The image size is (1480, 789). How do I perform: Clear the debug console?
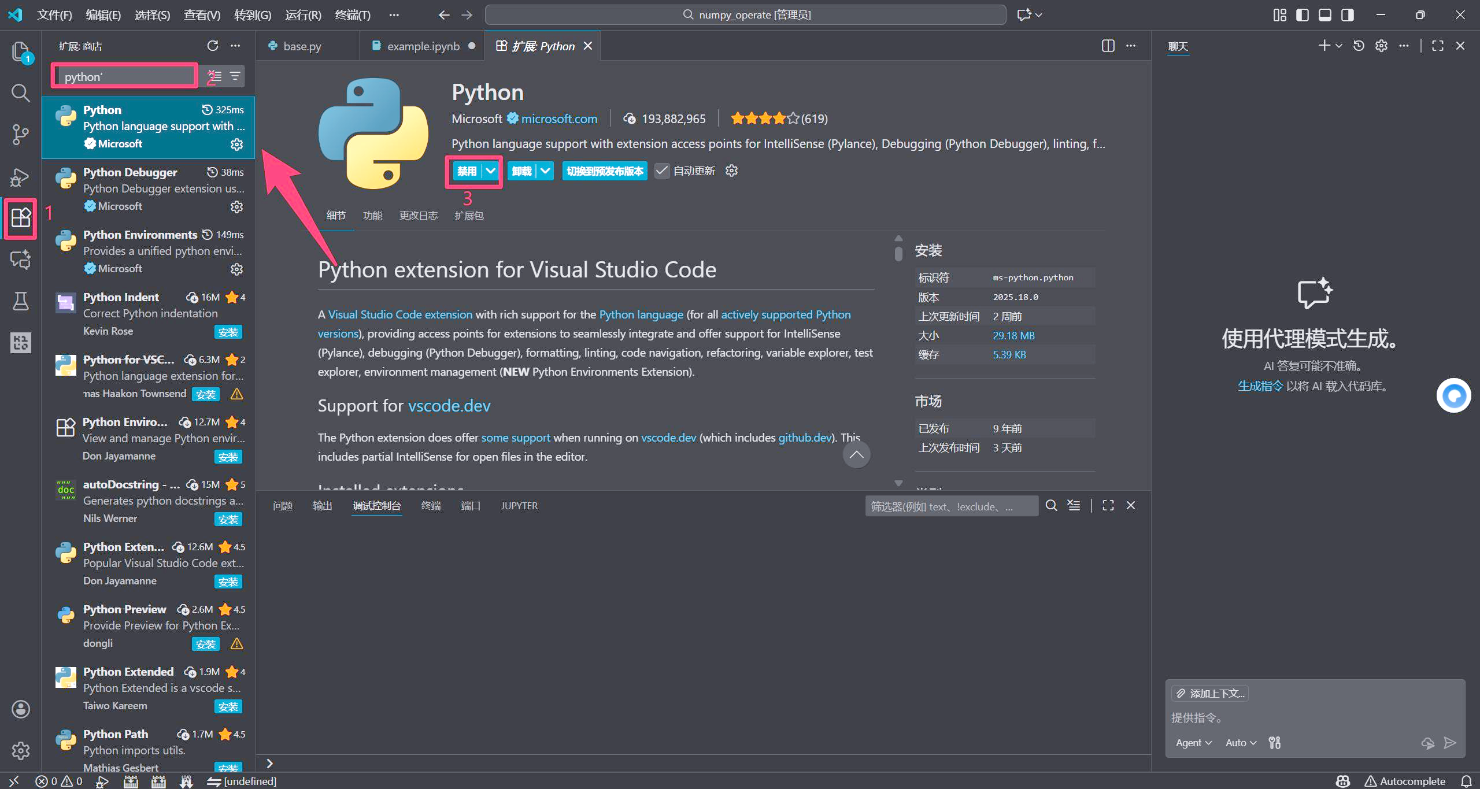point(1074,505)
